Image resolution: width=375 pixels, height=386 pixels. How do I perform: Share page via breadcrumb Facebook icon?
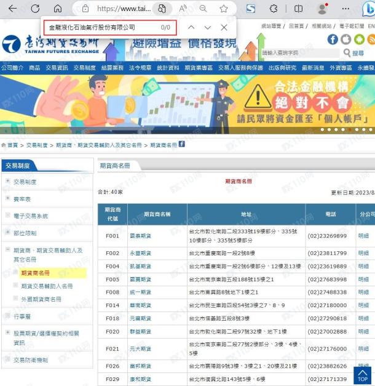182,144
